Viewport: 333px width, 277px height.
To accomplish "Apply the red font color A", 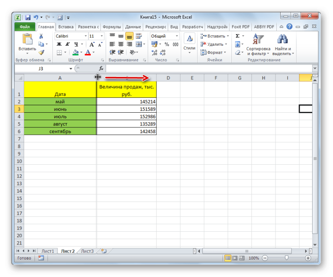I will click(88, 52).
